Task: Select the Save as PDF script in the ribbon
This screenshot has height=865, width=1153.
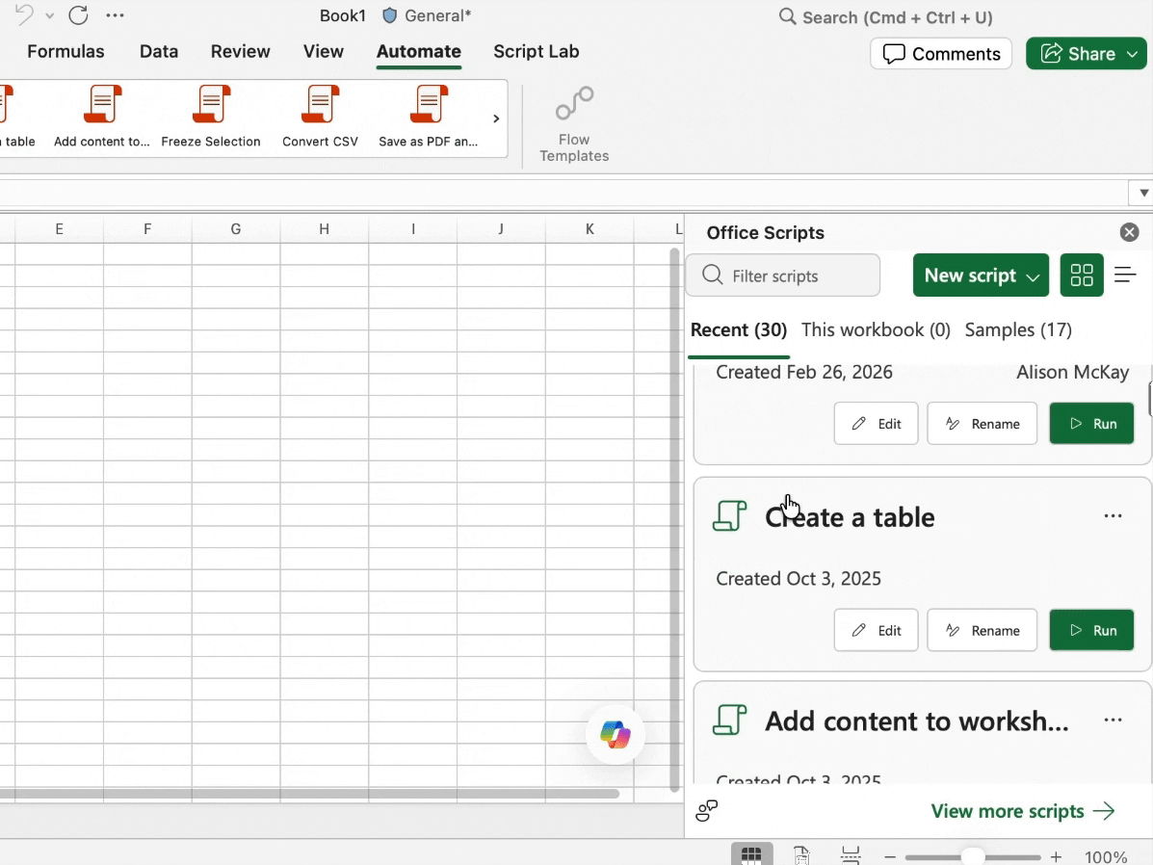Action: [x=429, y=118]
